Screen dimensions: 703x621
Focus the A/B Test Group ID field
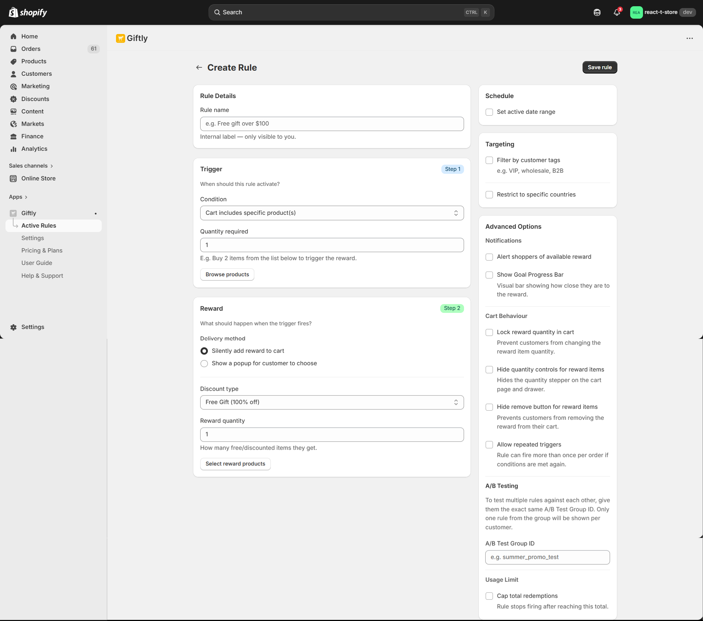point(547,557)
